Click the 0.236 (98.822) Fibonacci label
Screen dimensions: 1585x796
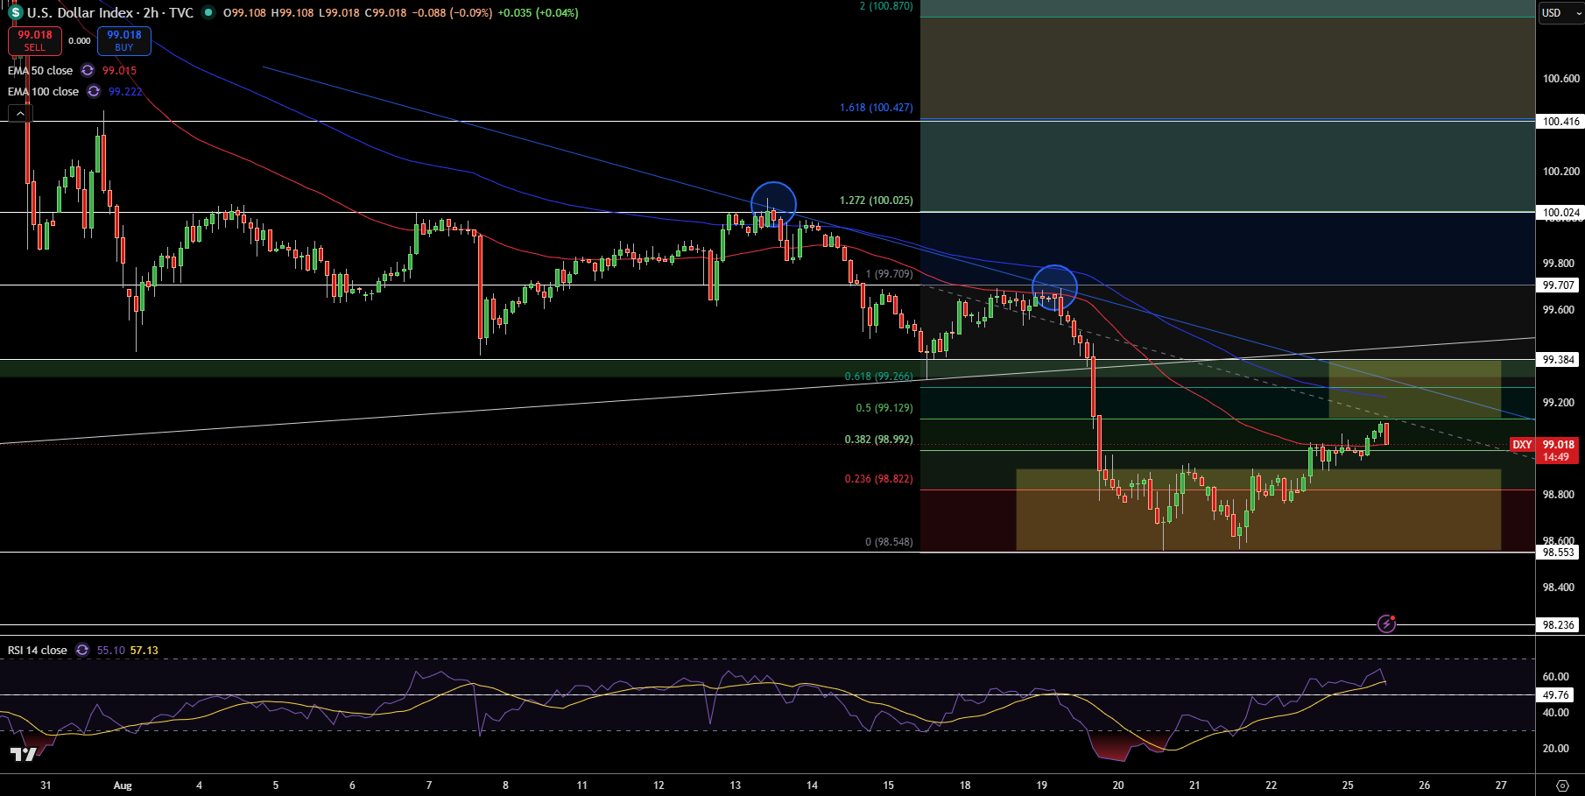tap(878, 479)
